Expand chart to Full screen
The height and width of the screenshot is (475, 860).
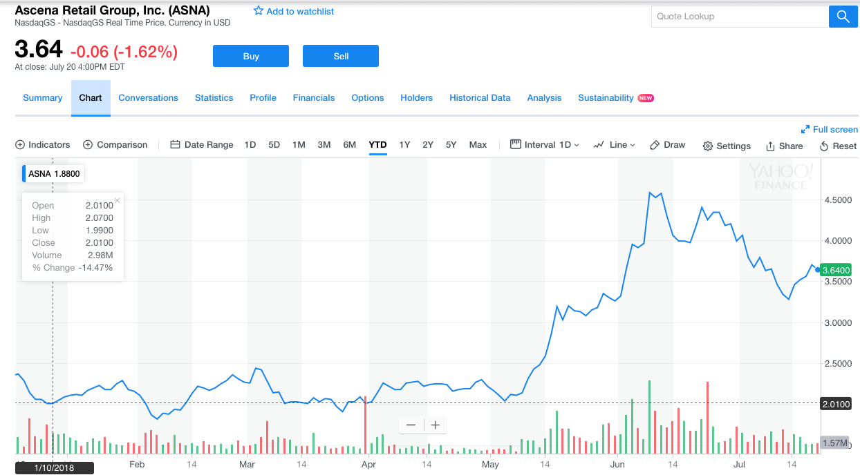click(x=829, y=129)
